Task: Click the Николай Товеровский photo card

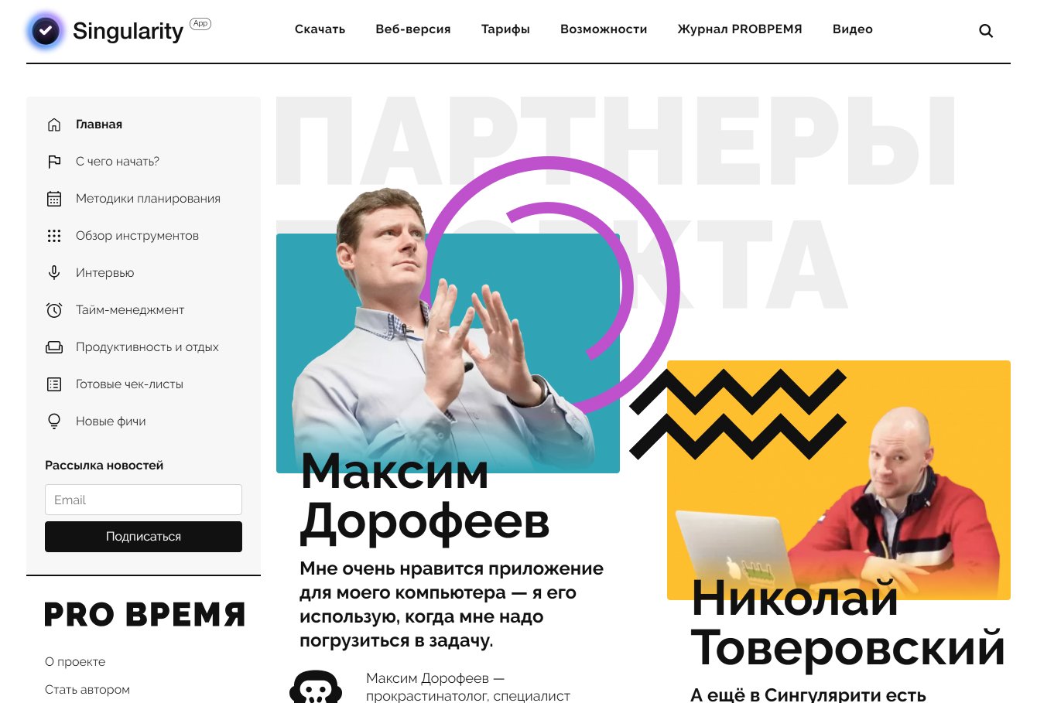Action: click(839, 480)
